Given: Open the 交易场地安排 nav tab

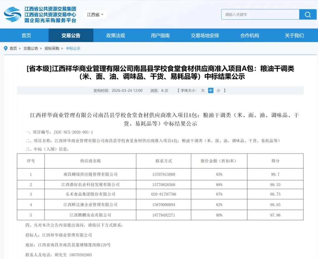Looking at the screenshot, I should (x=205, y=35).
